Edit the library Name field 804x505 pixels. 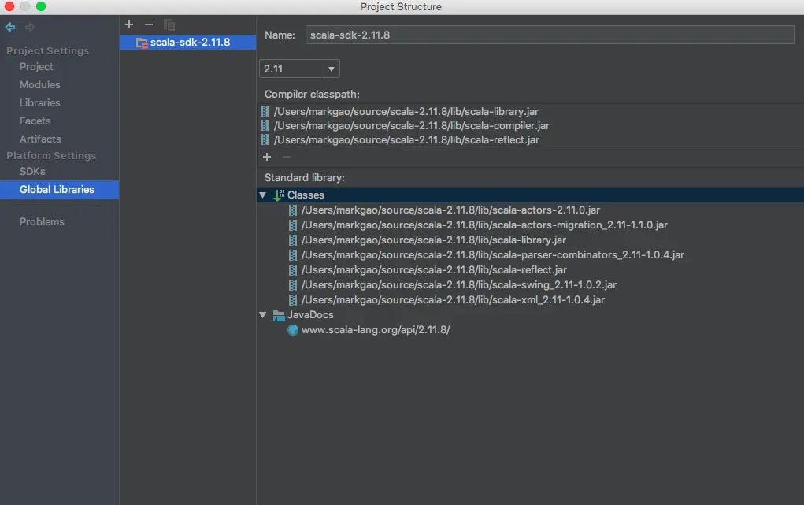550,35
